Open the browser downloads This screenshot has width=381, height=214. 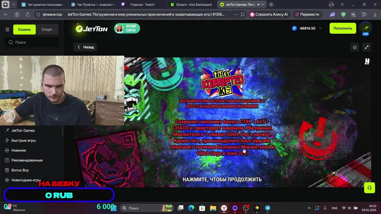pyautogui.click(x=374, y=14)
